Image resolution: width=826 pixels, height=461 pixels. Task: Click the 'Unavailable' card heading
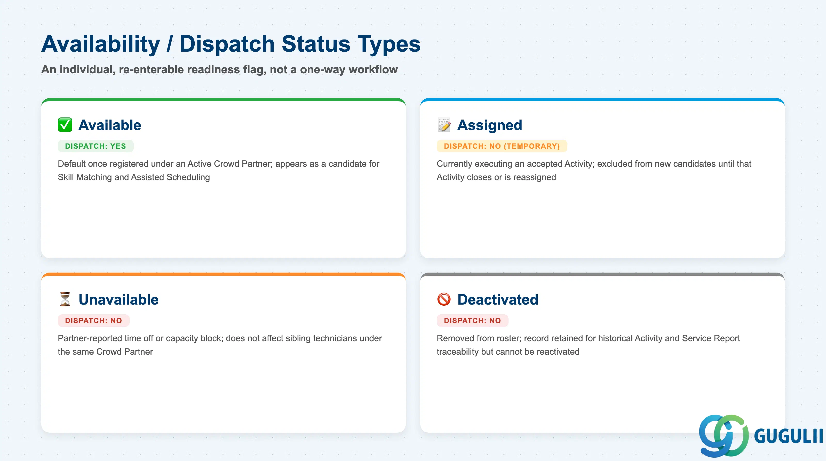pyautogui.click(x=119, y=299)
